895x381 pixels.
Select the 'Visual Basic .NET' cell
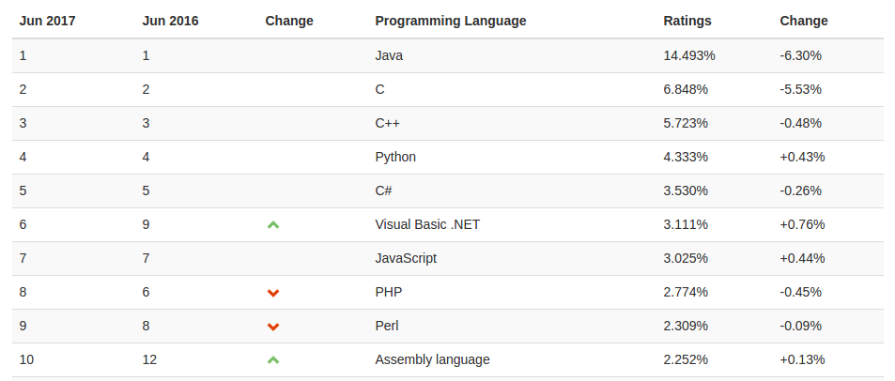click(x=427, y=224)
